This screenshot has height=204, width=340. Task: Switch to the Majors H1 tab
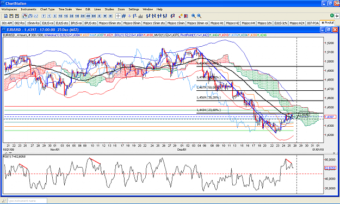click(217, 23)
